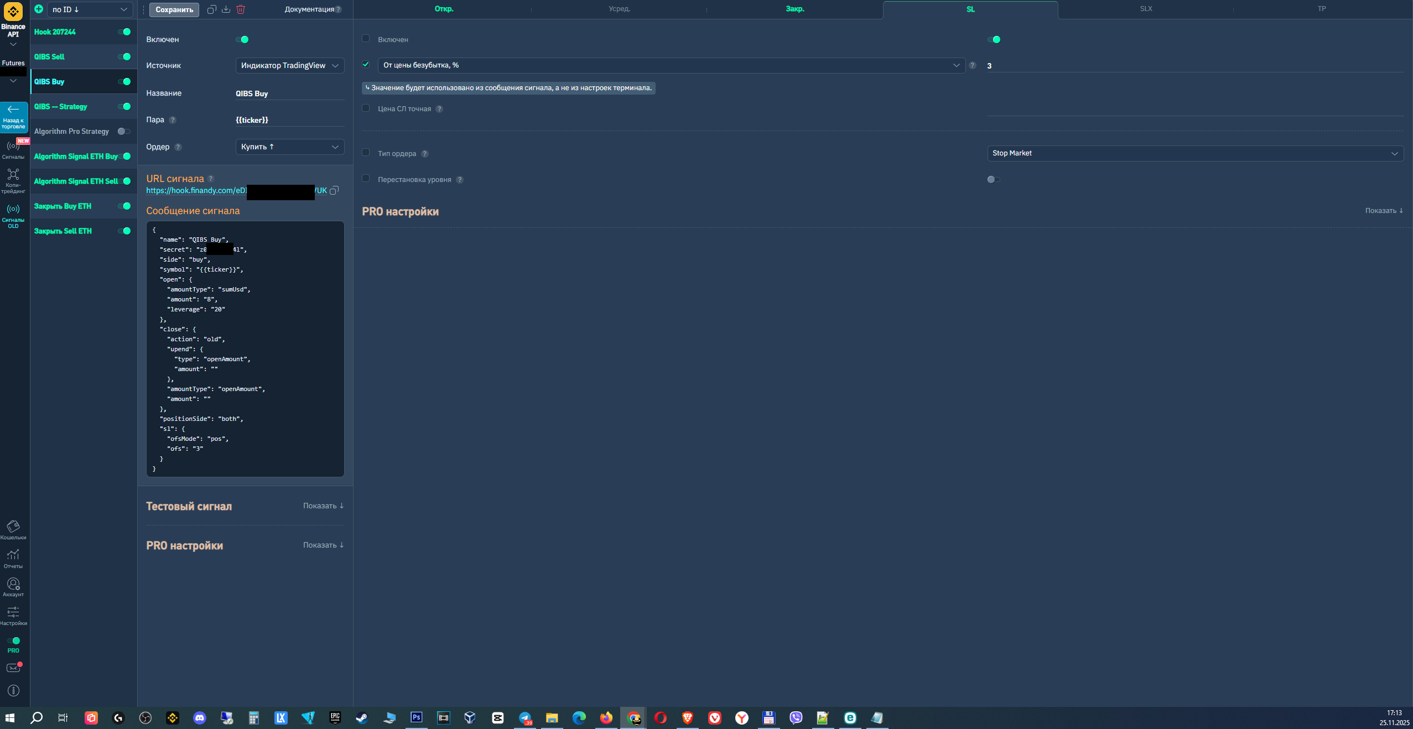Image resolution: width=1413 pixels, height=729 pixels.
Task: Switch to the SLX tab
Action: tap(1146, 9)
